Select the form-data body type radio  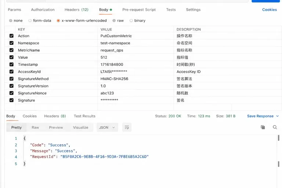point(30,21)
